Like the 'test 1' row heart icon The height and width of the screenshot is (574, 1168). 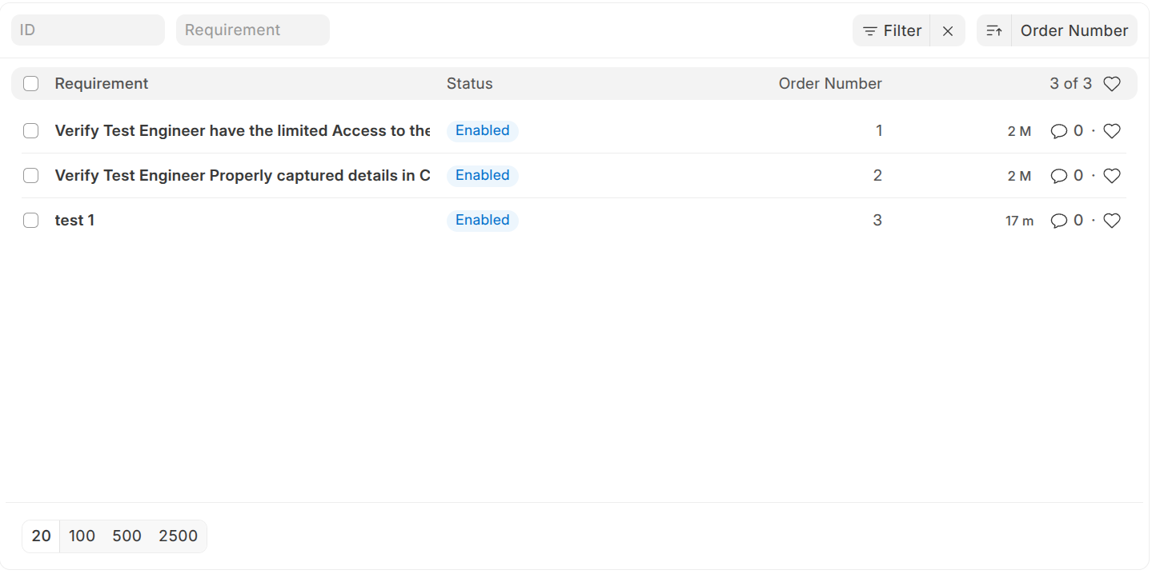1112,221
